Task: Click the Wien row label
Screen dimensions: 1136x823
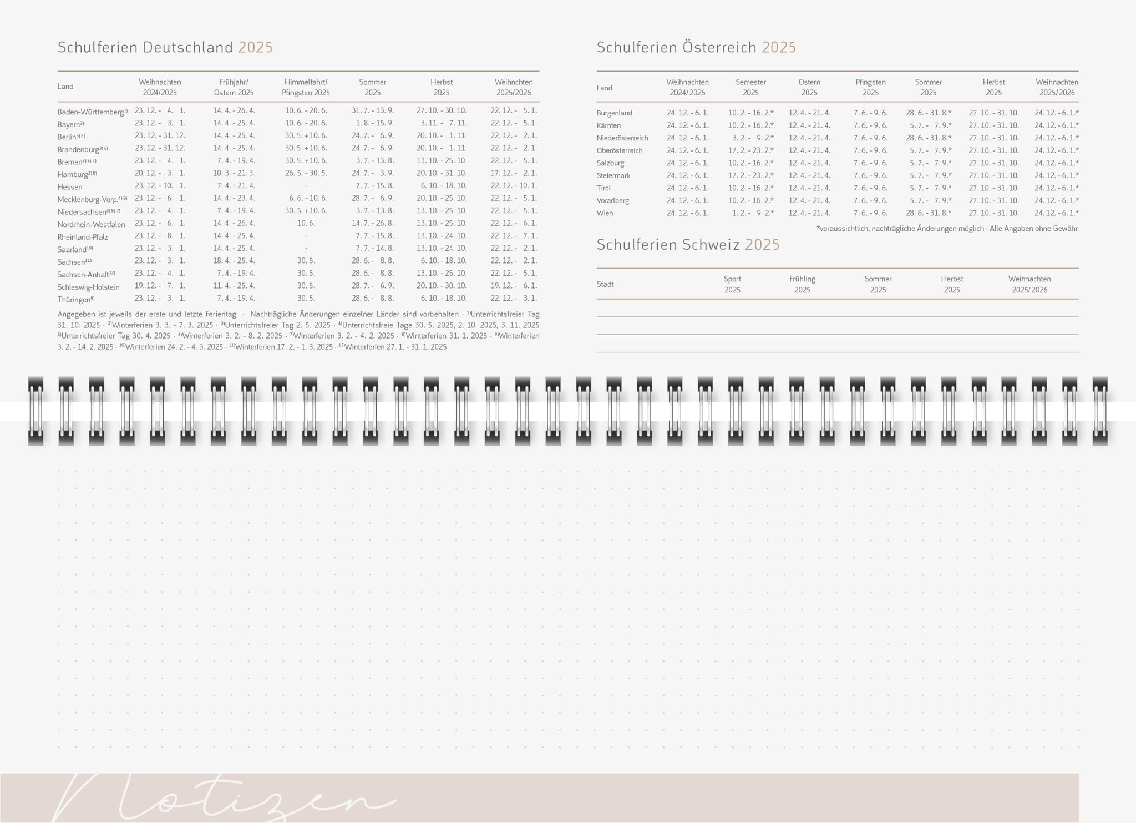Action: [x=605, y=213]
